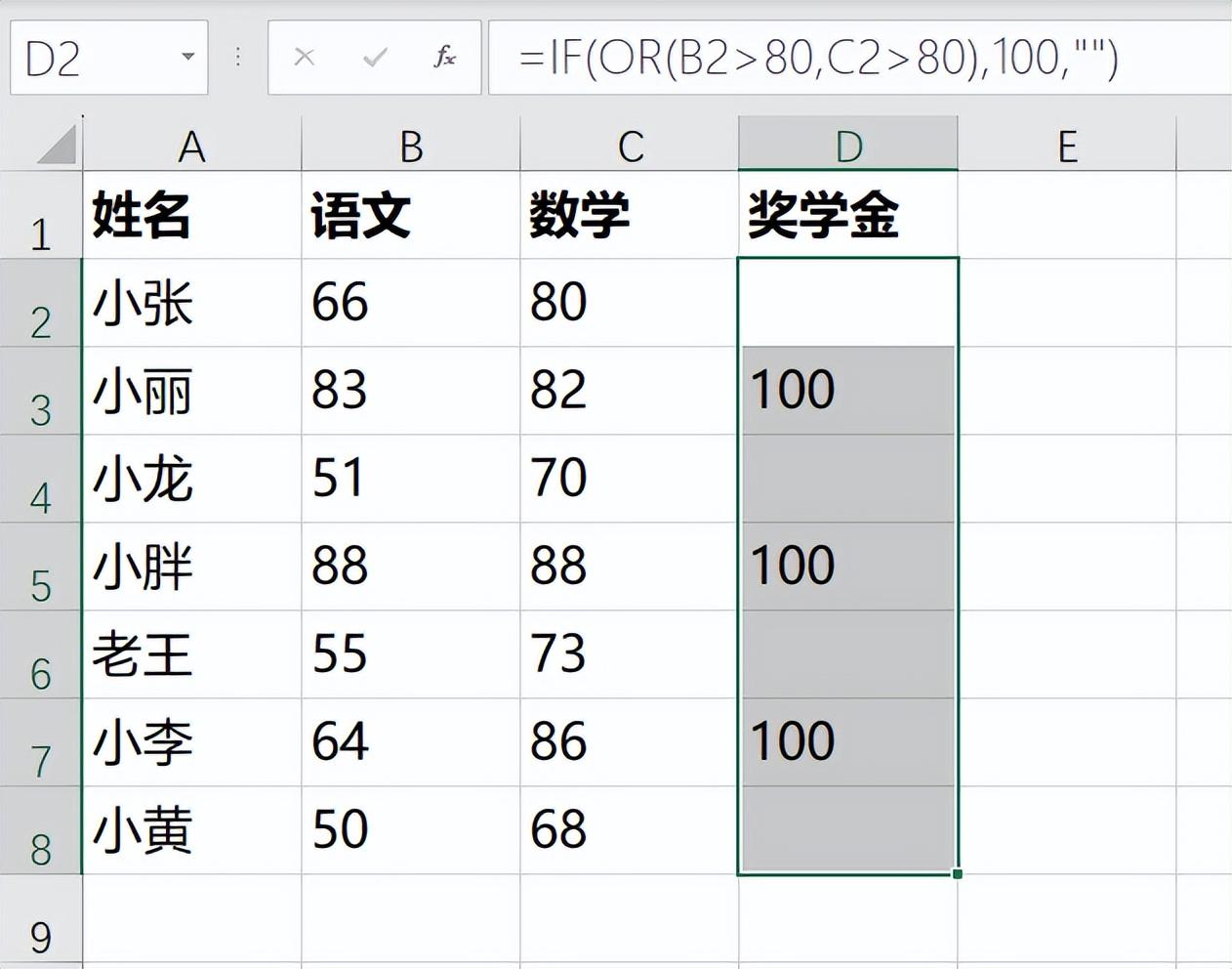Screen dimensions: 1232x969
Task: Click 语文 score 51 for 小龙
Action: [x=411, y=479]
